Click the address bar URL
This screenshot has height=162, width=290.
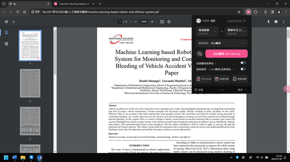click(x=100, y=12)
